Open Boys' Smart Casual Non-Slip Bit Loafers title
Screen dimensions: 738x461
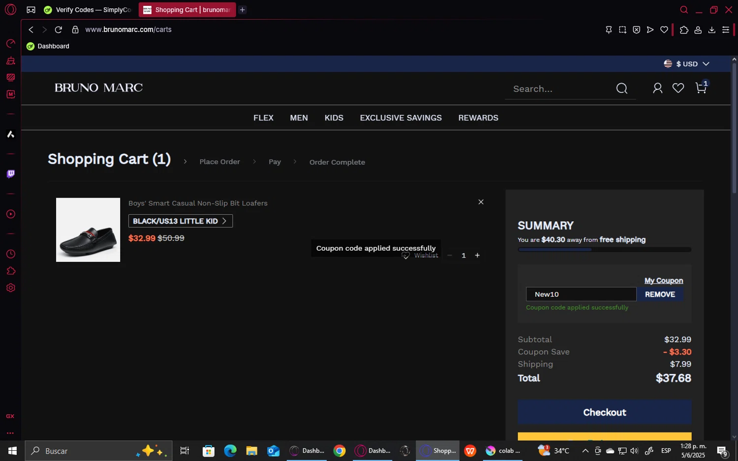tap(198, 203)
